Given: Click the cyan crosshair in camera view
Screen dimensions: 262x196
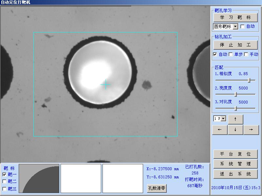Looking at the screenshot, I should coord(105,84).
